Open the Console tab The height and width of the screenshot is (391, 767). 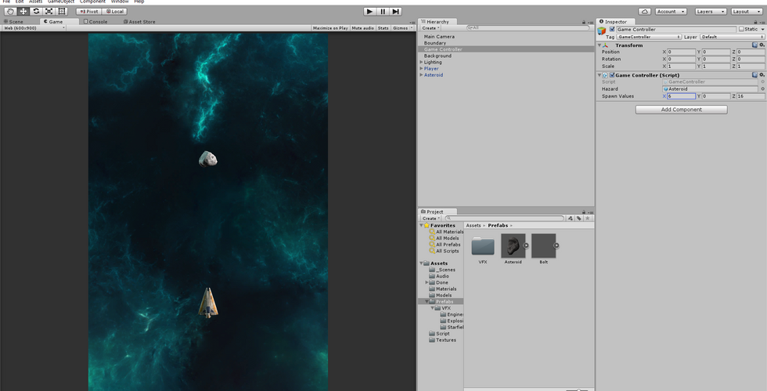[x=95, y=22]
